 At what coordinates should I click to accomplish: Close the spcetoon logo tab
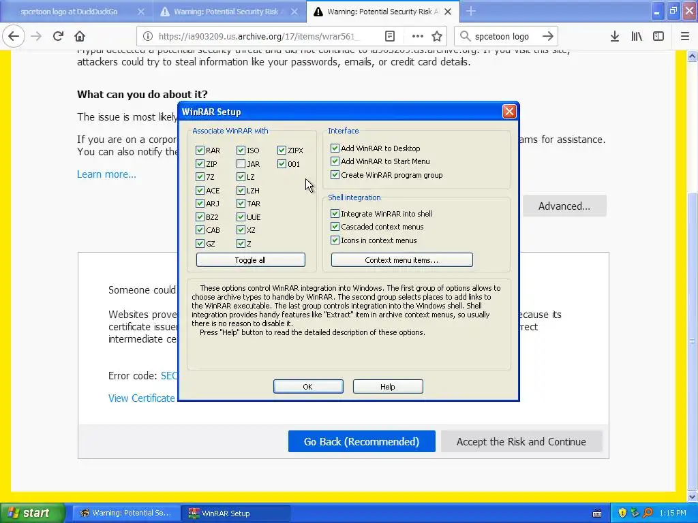[x=141, y=12]
